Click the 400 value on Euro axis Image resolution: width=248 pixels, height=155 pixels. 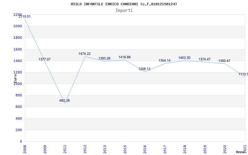pyautogui.click(x=19, y=118)
